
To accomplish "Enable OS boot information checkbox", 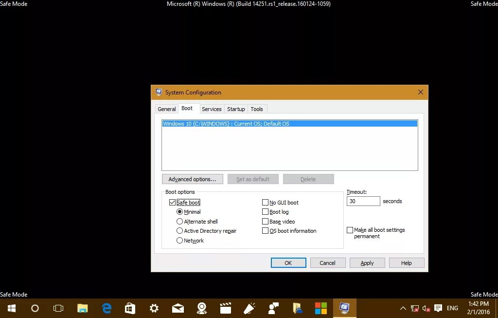I will (265, 231).
